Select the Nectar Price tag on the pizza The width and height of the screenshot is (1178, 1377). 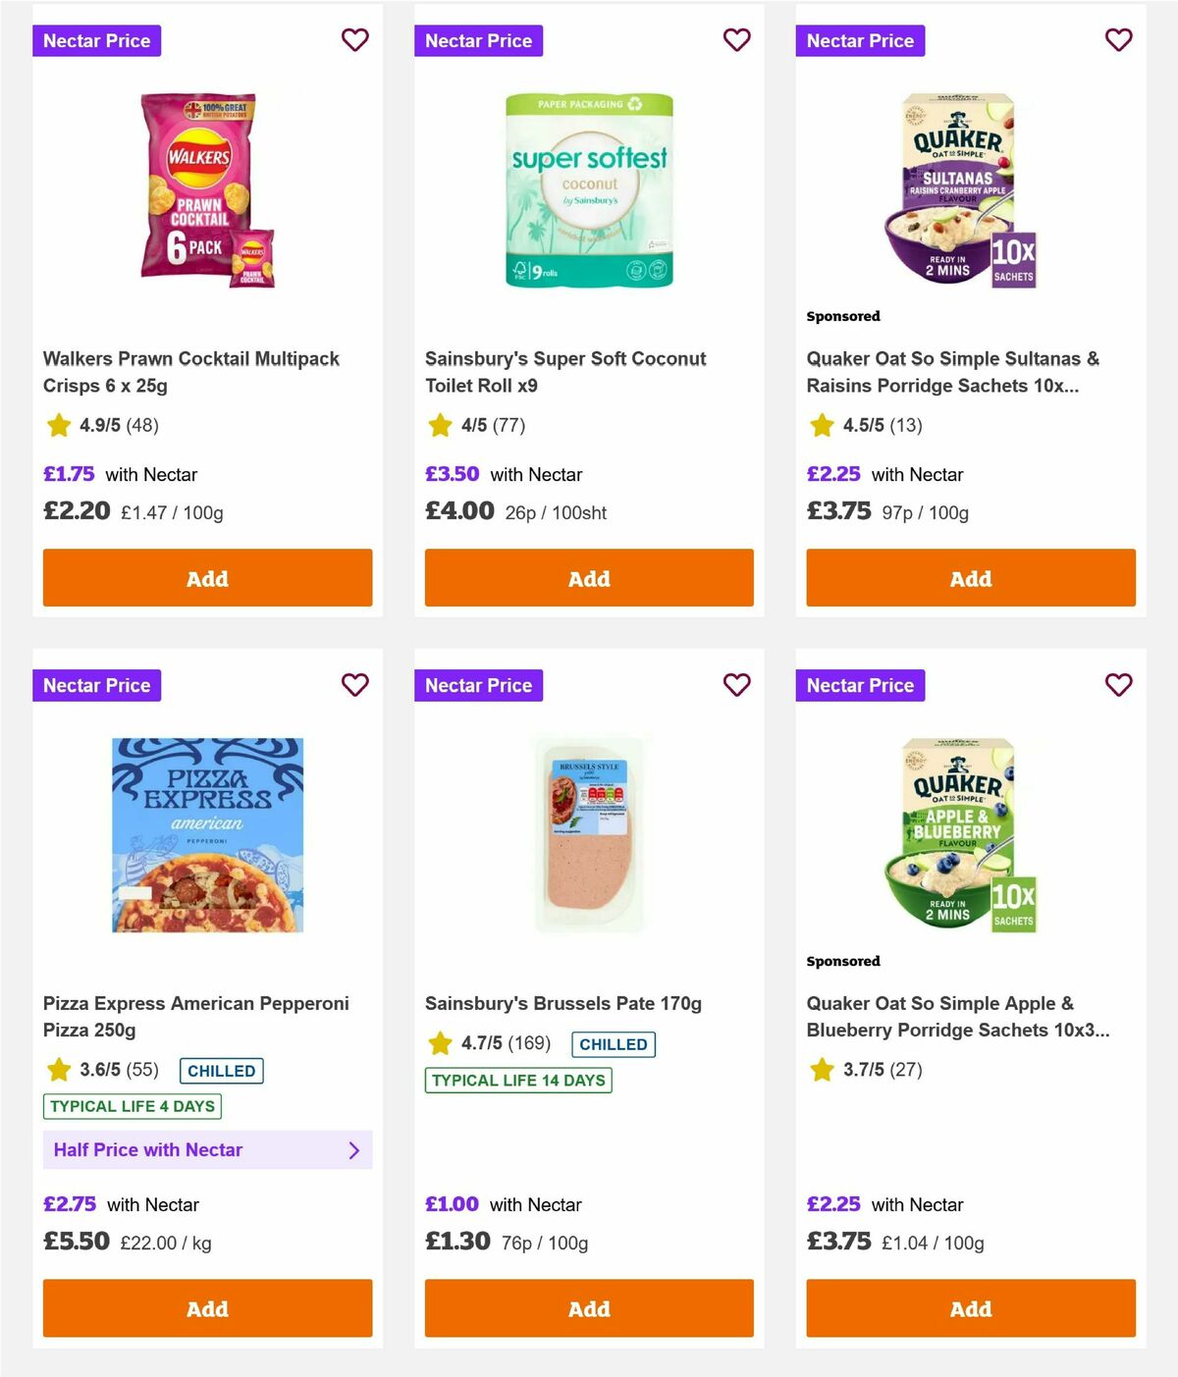coord(96,685)
